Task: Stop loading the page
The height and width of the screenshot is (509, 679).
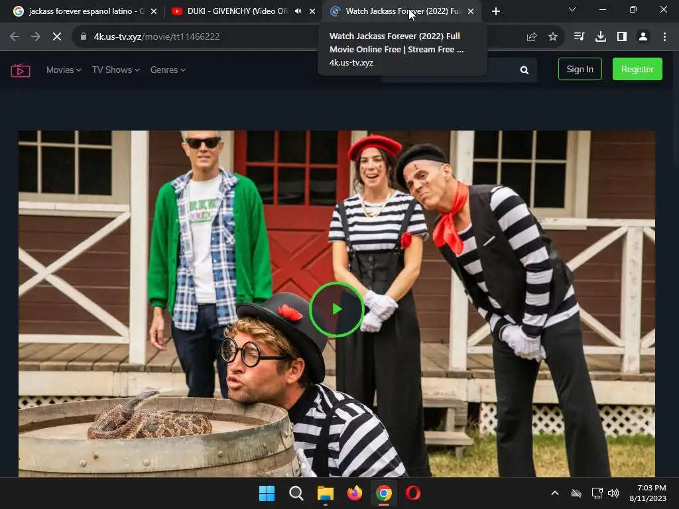Action: [57, 37]
